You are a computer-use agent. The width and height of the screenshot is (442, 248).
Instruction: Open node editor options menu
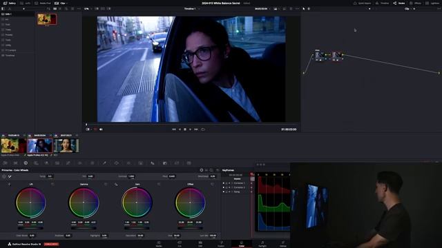(439, 9)
